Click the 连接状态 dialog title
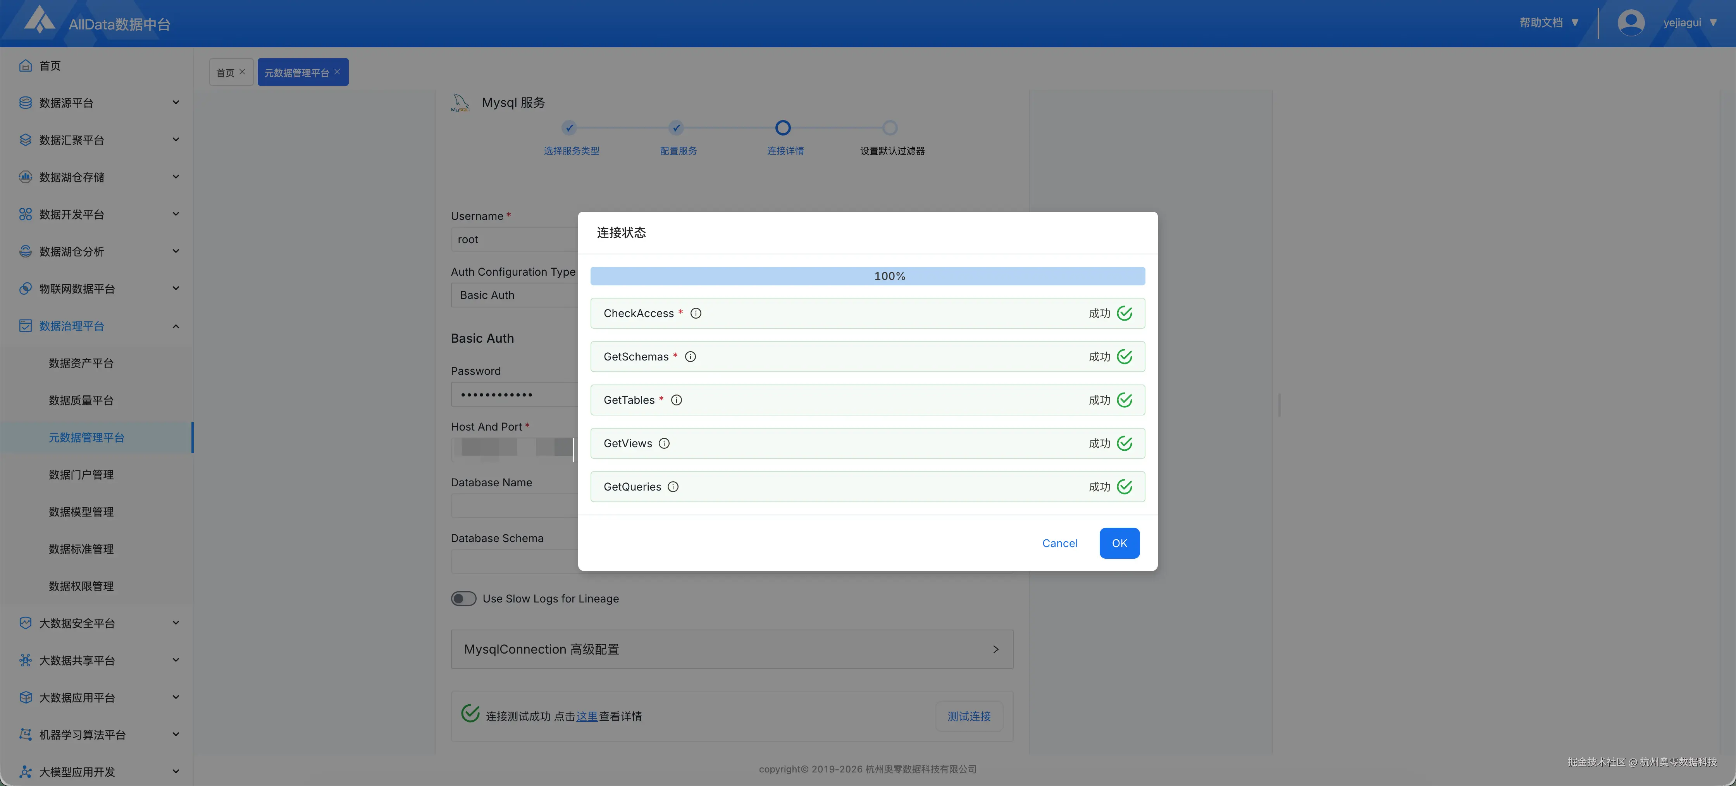This screenshot has height=786, width=1736. [621, 232]
